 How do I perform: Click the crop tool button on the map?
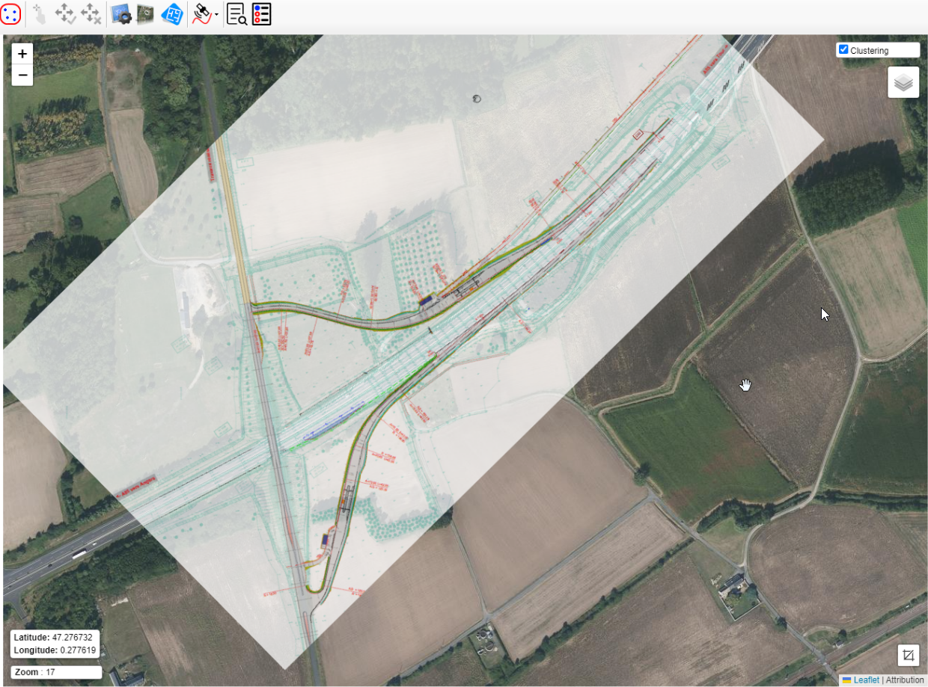(x=909, y=656)
